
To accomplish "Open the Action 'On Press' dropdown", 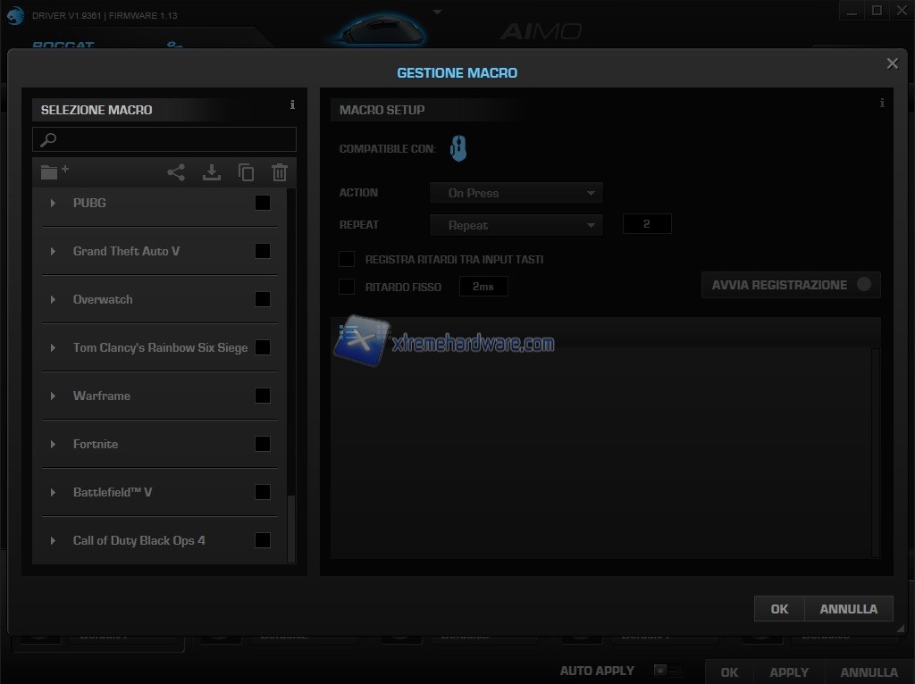I will pos(516,193).
